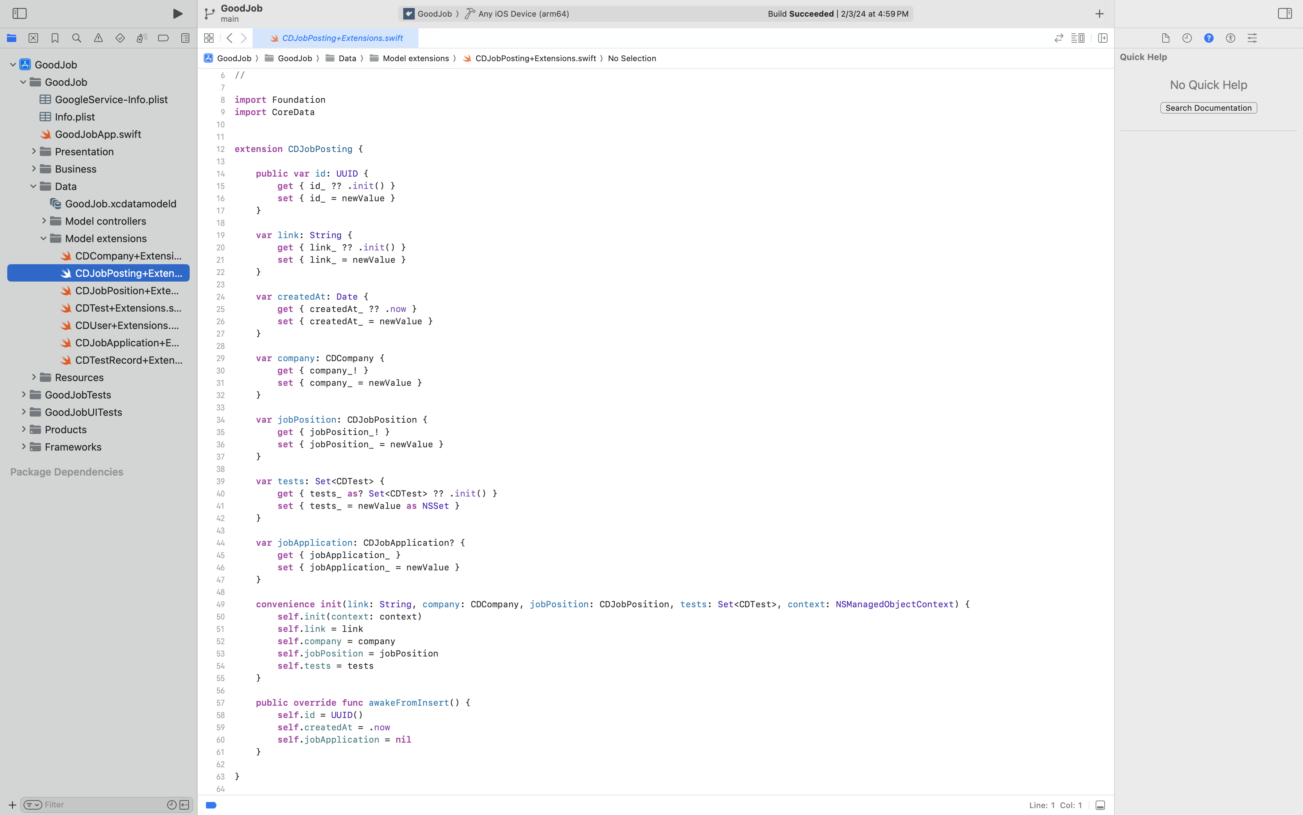Open the Find navigator magnifier icon
Viewport: 1303px width, 815px height.
point(77,38)
